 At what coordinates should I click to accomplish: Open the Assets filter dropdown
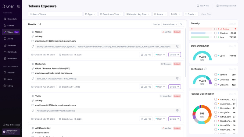[160, 14]
